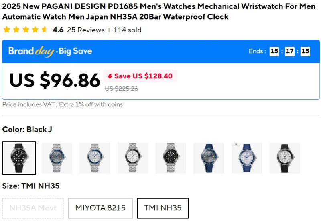The width and height of the screenshot is (321, 222).
Task: Choose the black dial steel bracelet watch
Action: [171, 158]
